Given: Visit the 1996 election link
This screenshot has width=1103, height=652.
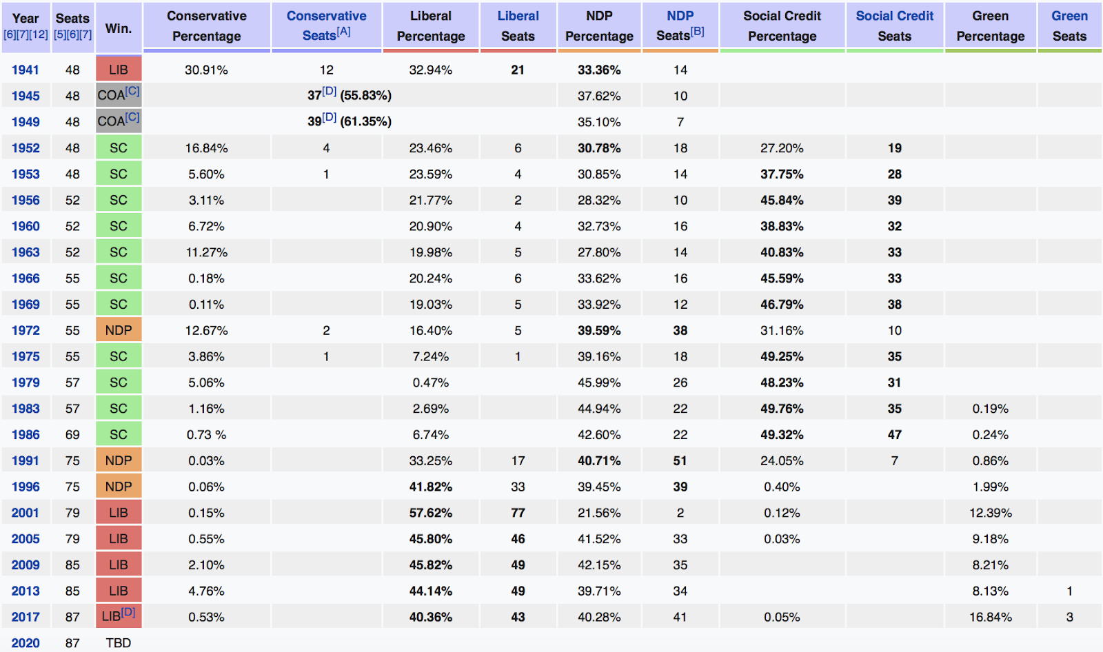Looking at the screenshot, I should [x=26, y=487].
